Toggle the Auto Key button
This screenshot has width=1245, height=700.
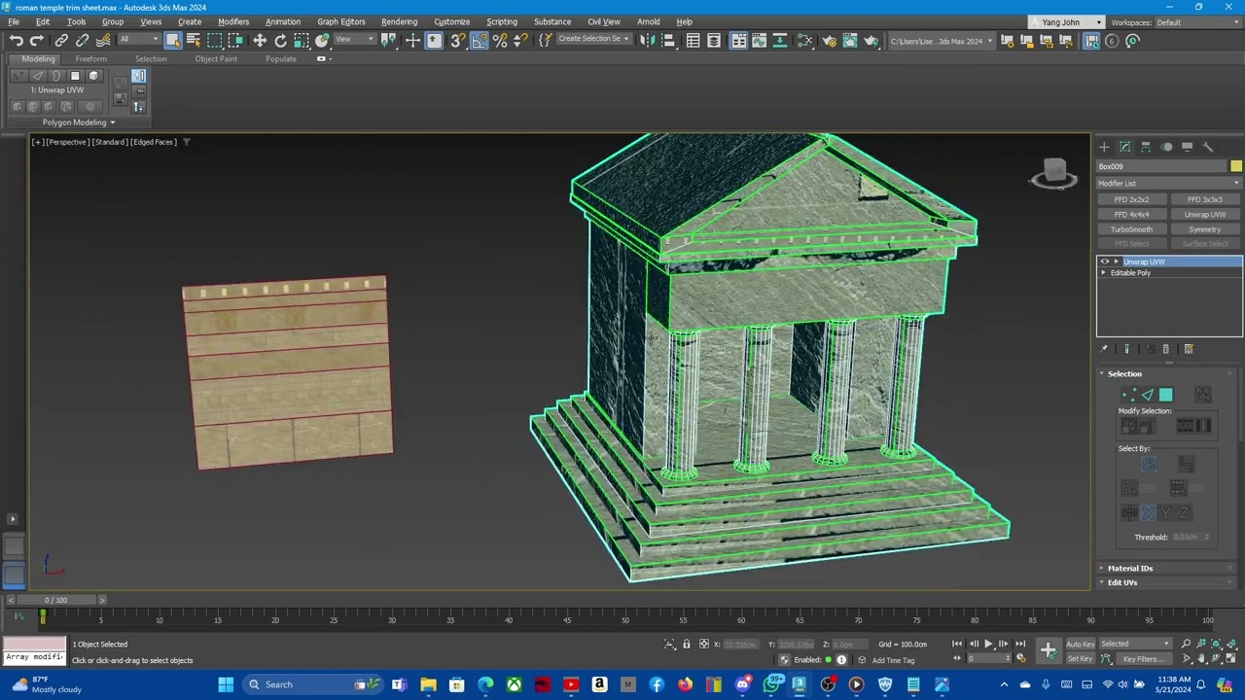1080,644
